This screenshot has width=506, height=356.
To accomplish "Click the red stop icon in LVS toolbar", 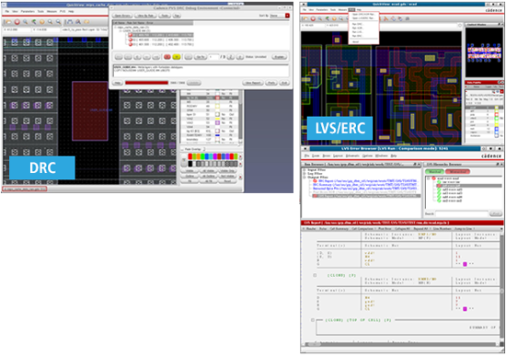I will click(313, 18).
